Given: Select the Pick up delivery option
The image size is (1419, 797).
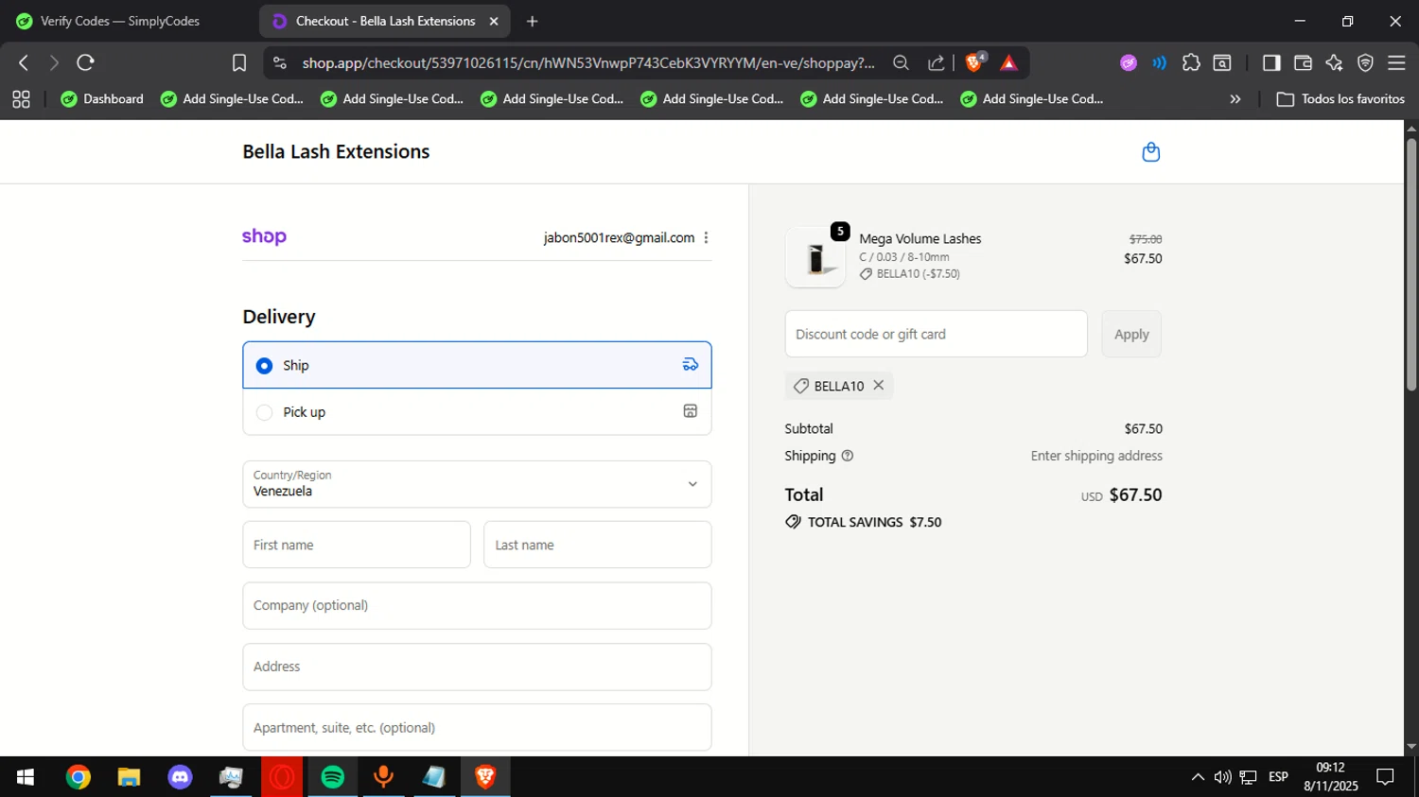Looking at the screenshot, I should click(x=477, y=412).
